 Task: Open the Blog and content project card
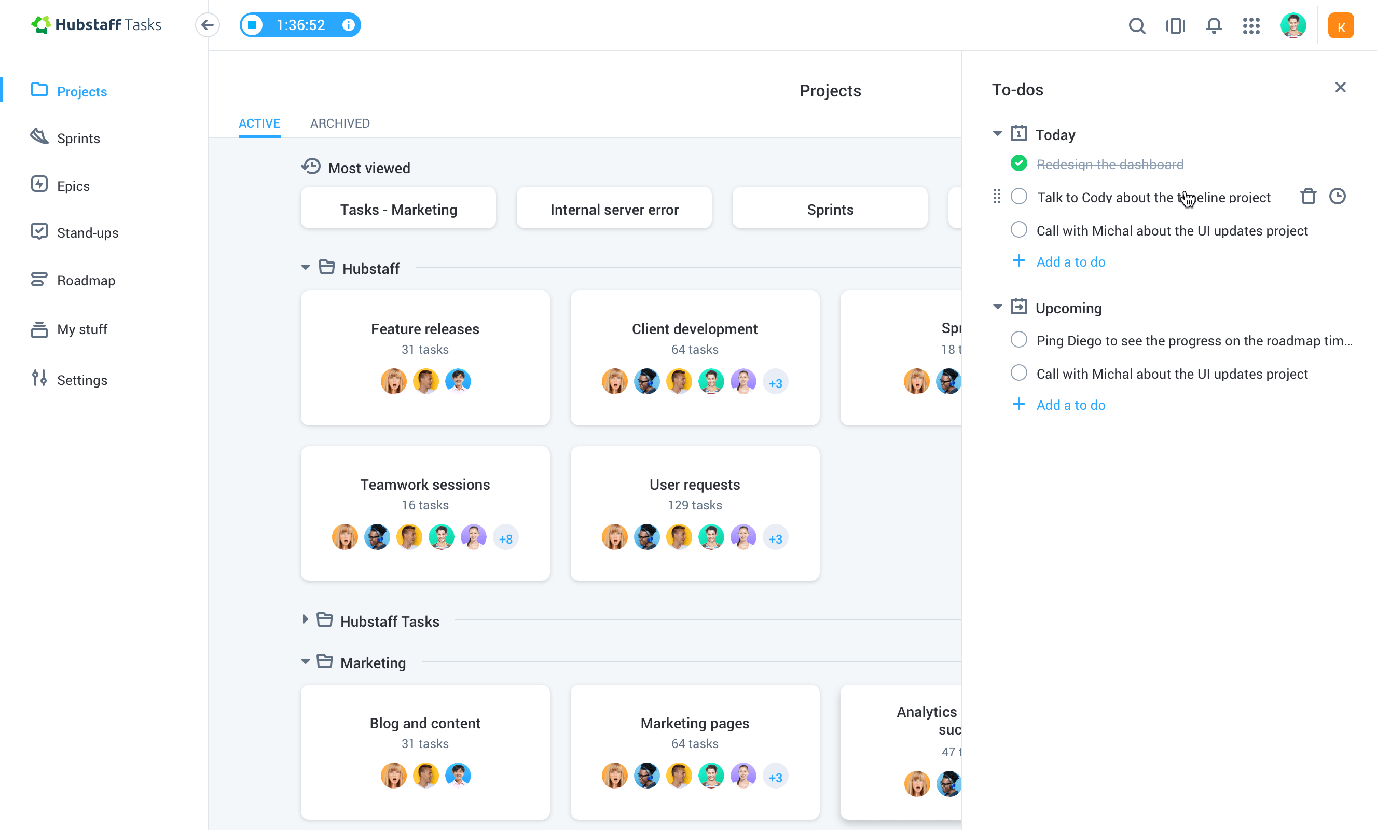425,752
